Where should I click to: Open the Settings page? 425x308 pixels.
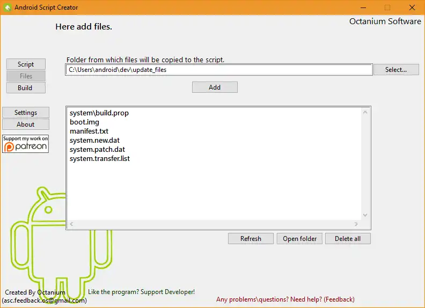click(x=26, y=113)
